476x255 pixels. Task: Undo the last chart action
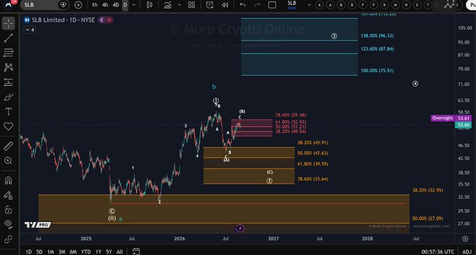243,5
